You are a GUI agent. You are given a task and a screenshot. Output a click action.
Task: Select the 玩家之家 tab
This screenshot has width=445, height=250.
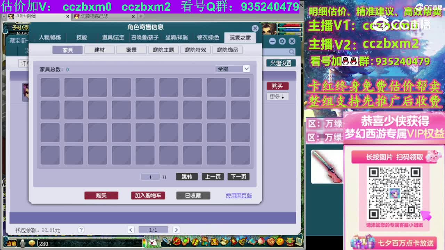(240, 37)
